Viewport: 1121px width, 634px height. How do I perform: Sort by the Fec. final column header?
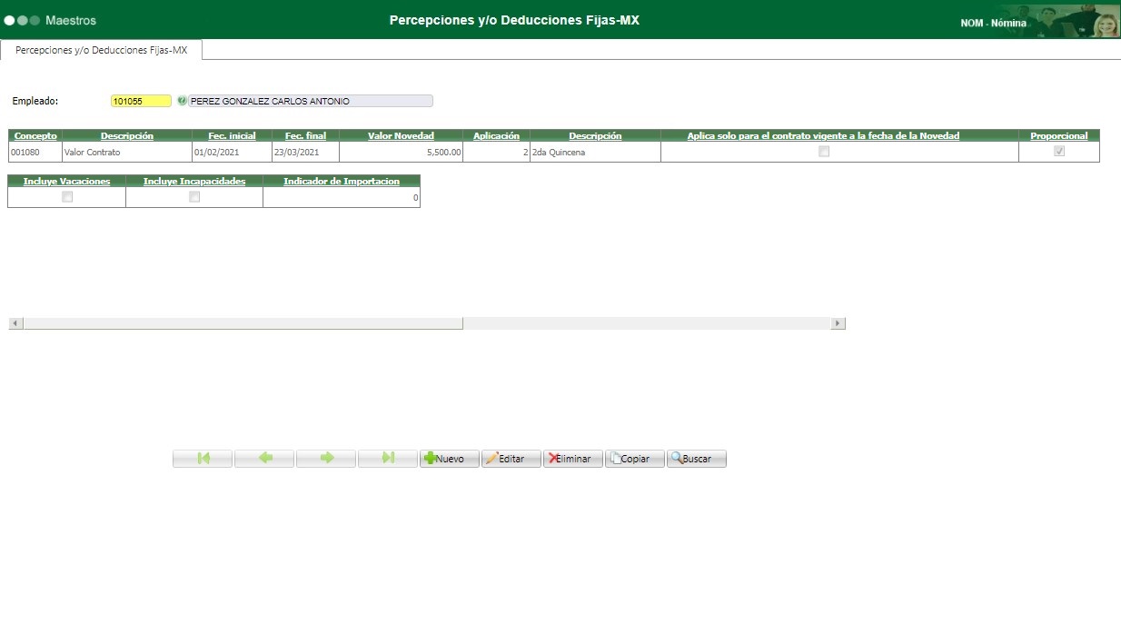[305, 135]
